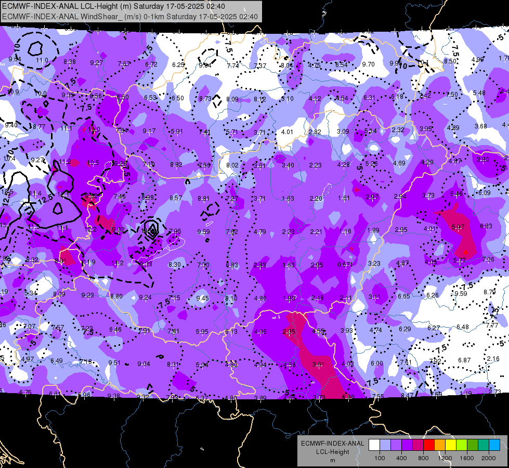Screen dimensions: 509x468
Task: Click the wind shear value '5.04'
Action: (202, 365)
